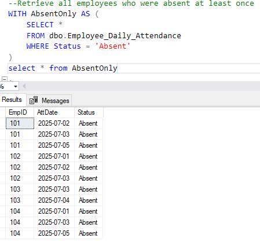Click the comment line about absent employees
Viewport: 260px width, 249px height.
tap(131, 3)
